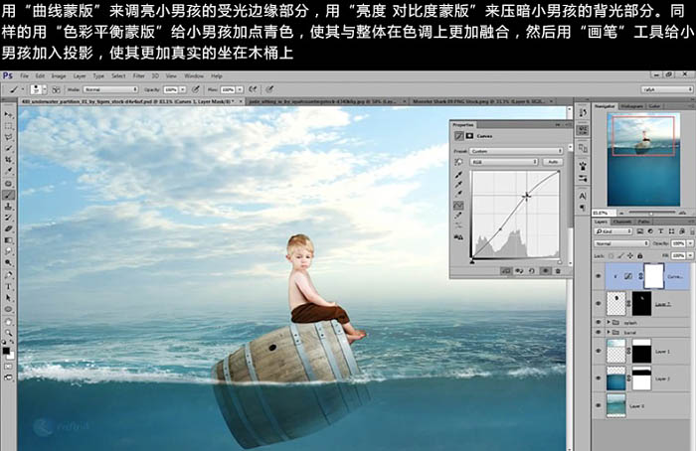Click the Auto button in Curves

553,162
